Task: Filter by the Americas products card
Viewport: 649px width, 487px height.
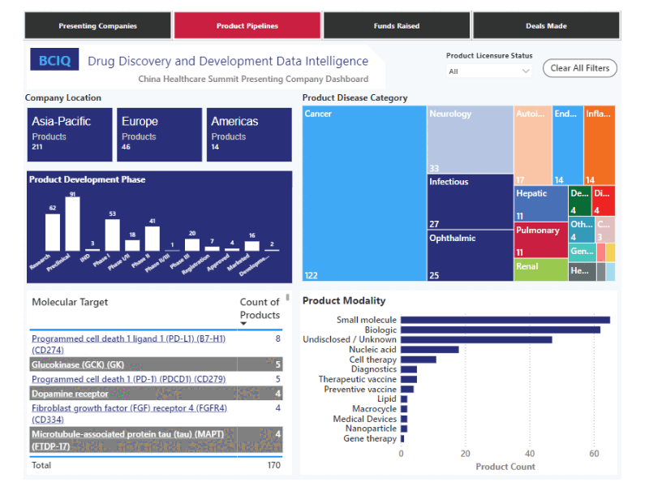Action: point(249,135)
